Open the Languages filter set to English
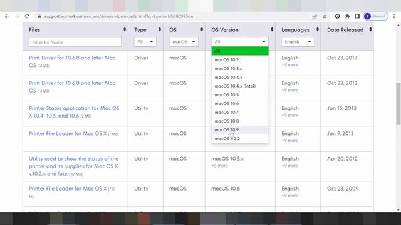Viewport: 401px width, 225px height. (298, 42)
